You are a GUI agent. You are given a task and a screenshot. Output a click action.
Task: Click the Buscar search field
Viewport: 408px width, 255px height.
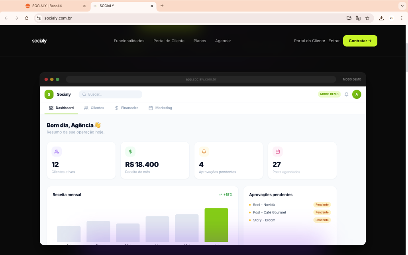[x=111, y=94]
